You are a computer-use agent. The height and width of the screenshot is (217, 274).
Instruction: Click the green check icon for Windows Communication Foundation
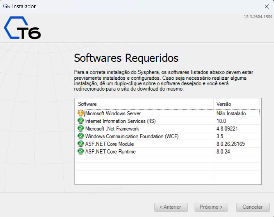coord(81,136)
